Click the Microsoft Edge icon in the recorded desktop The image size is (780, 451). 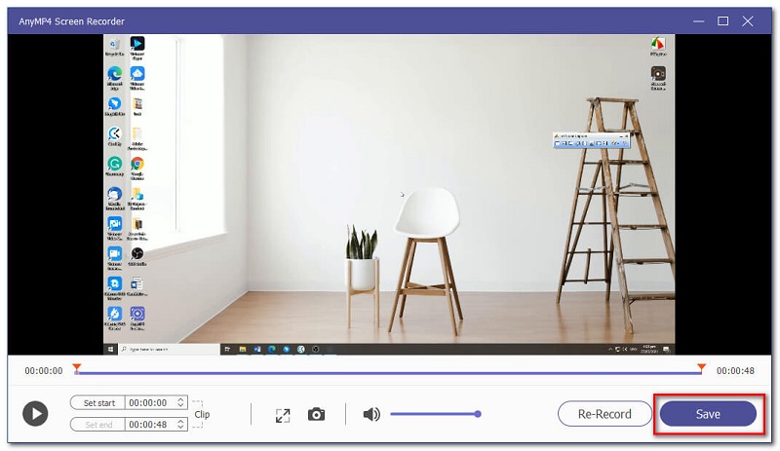[114, 78]
